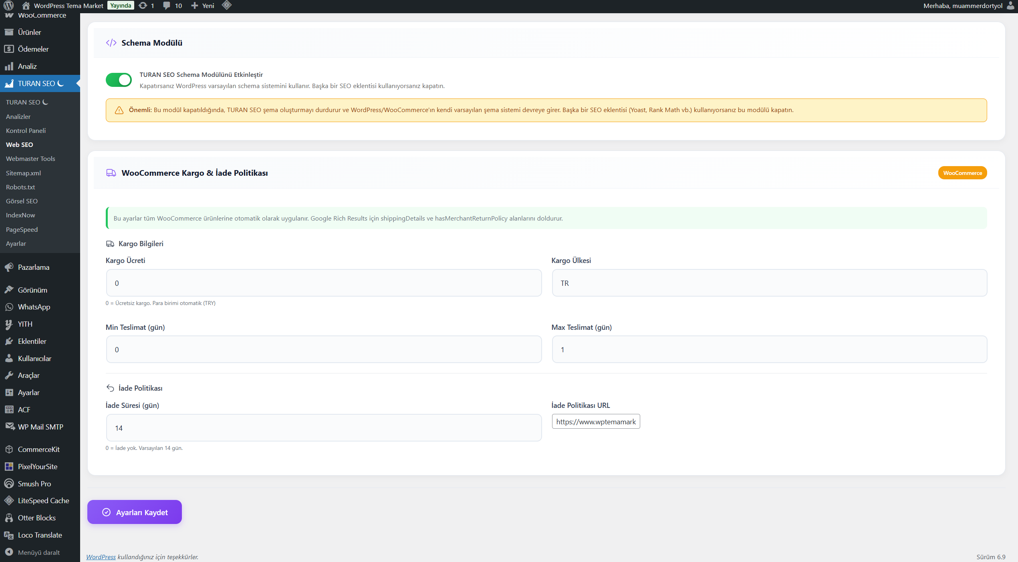1018x562 pixels.
Task: Click the orange WooCommerce badge
Action: point(962,173)
